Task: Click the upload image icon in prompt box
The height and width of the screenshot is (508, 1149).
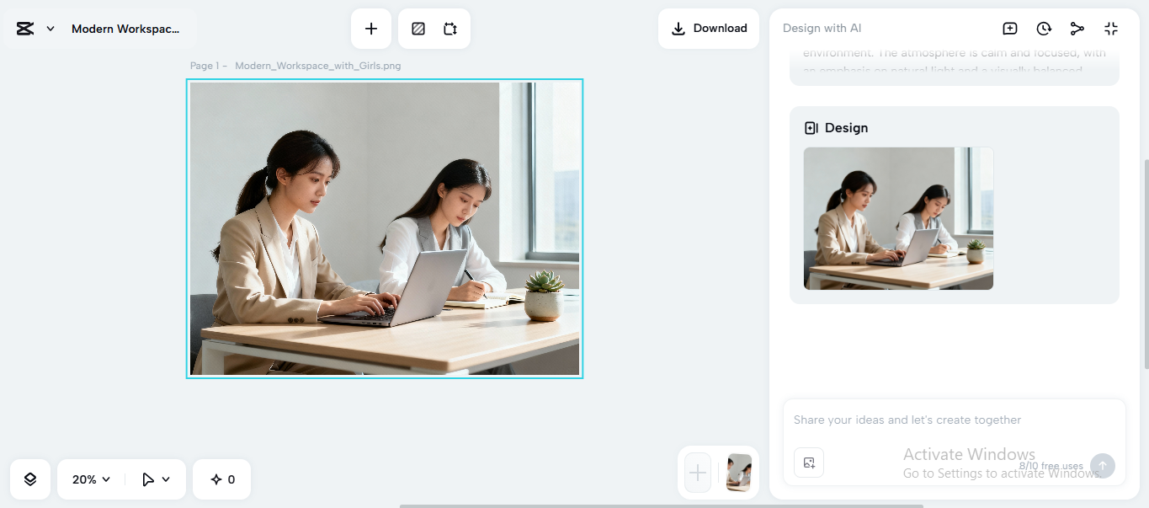Action: pos(809,463)
